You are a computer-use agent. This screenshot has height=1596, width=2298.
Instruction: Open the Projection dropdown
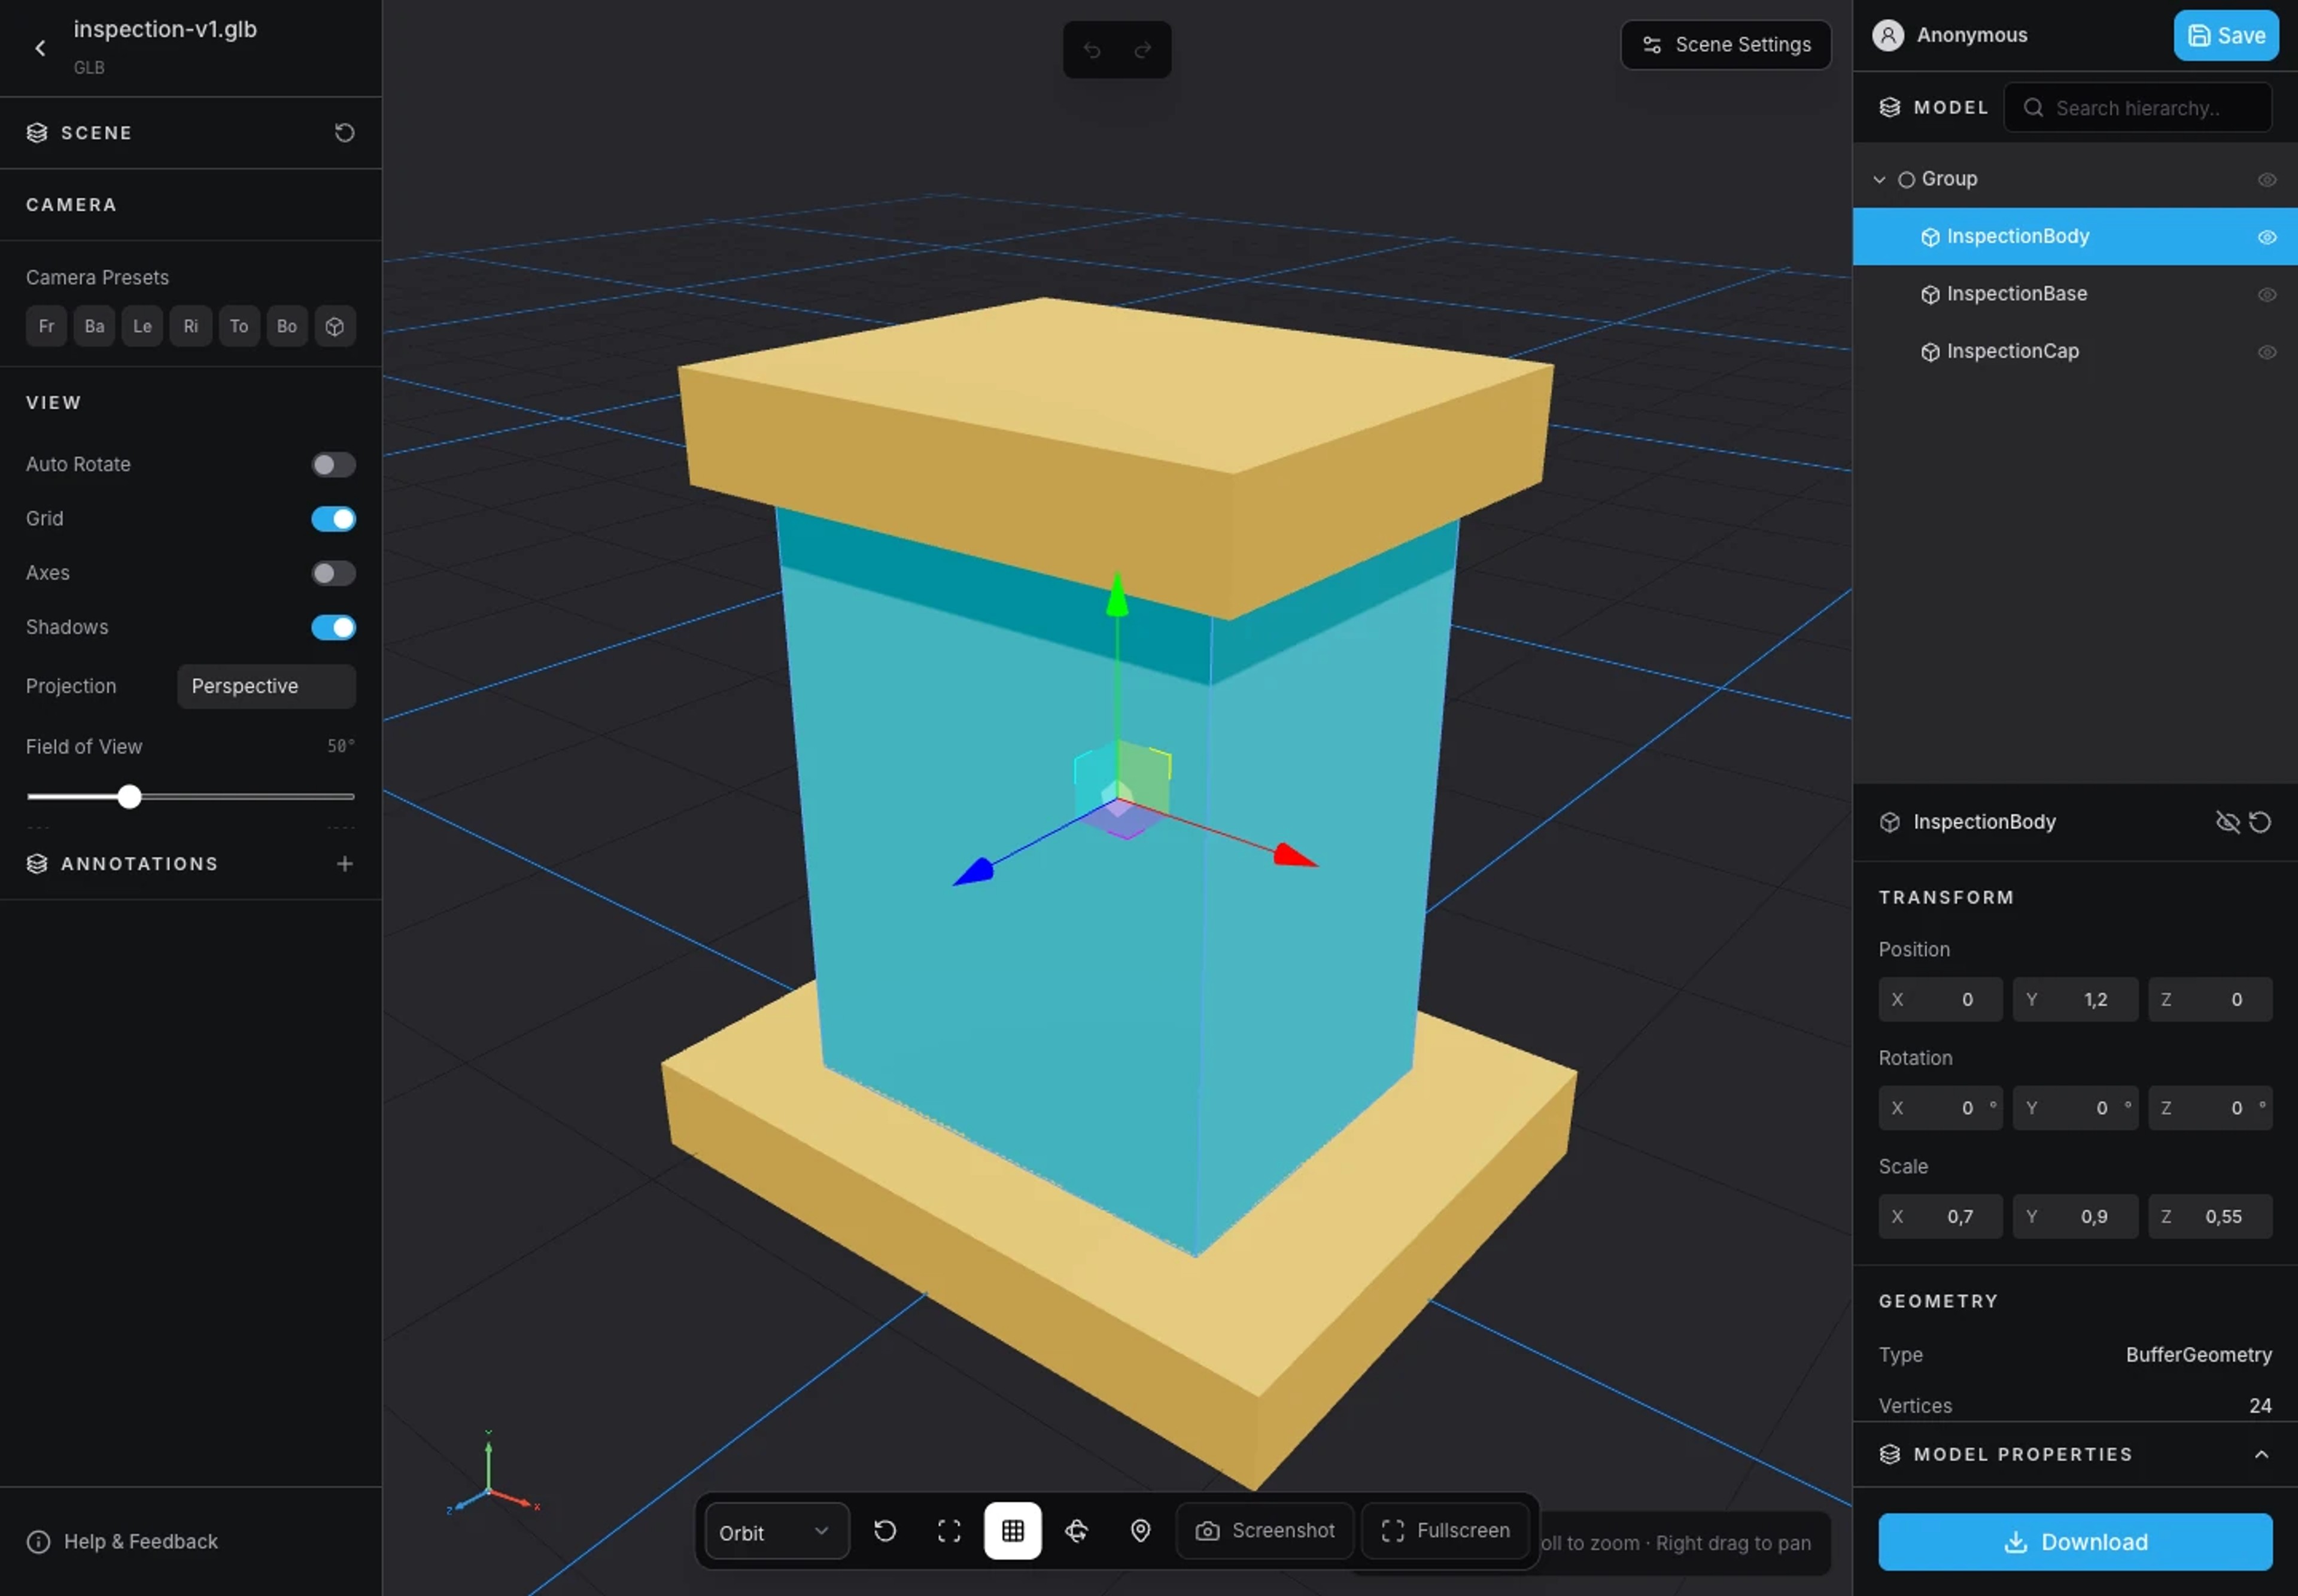coord(266,686)
